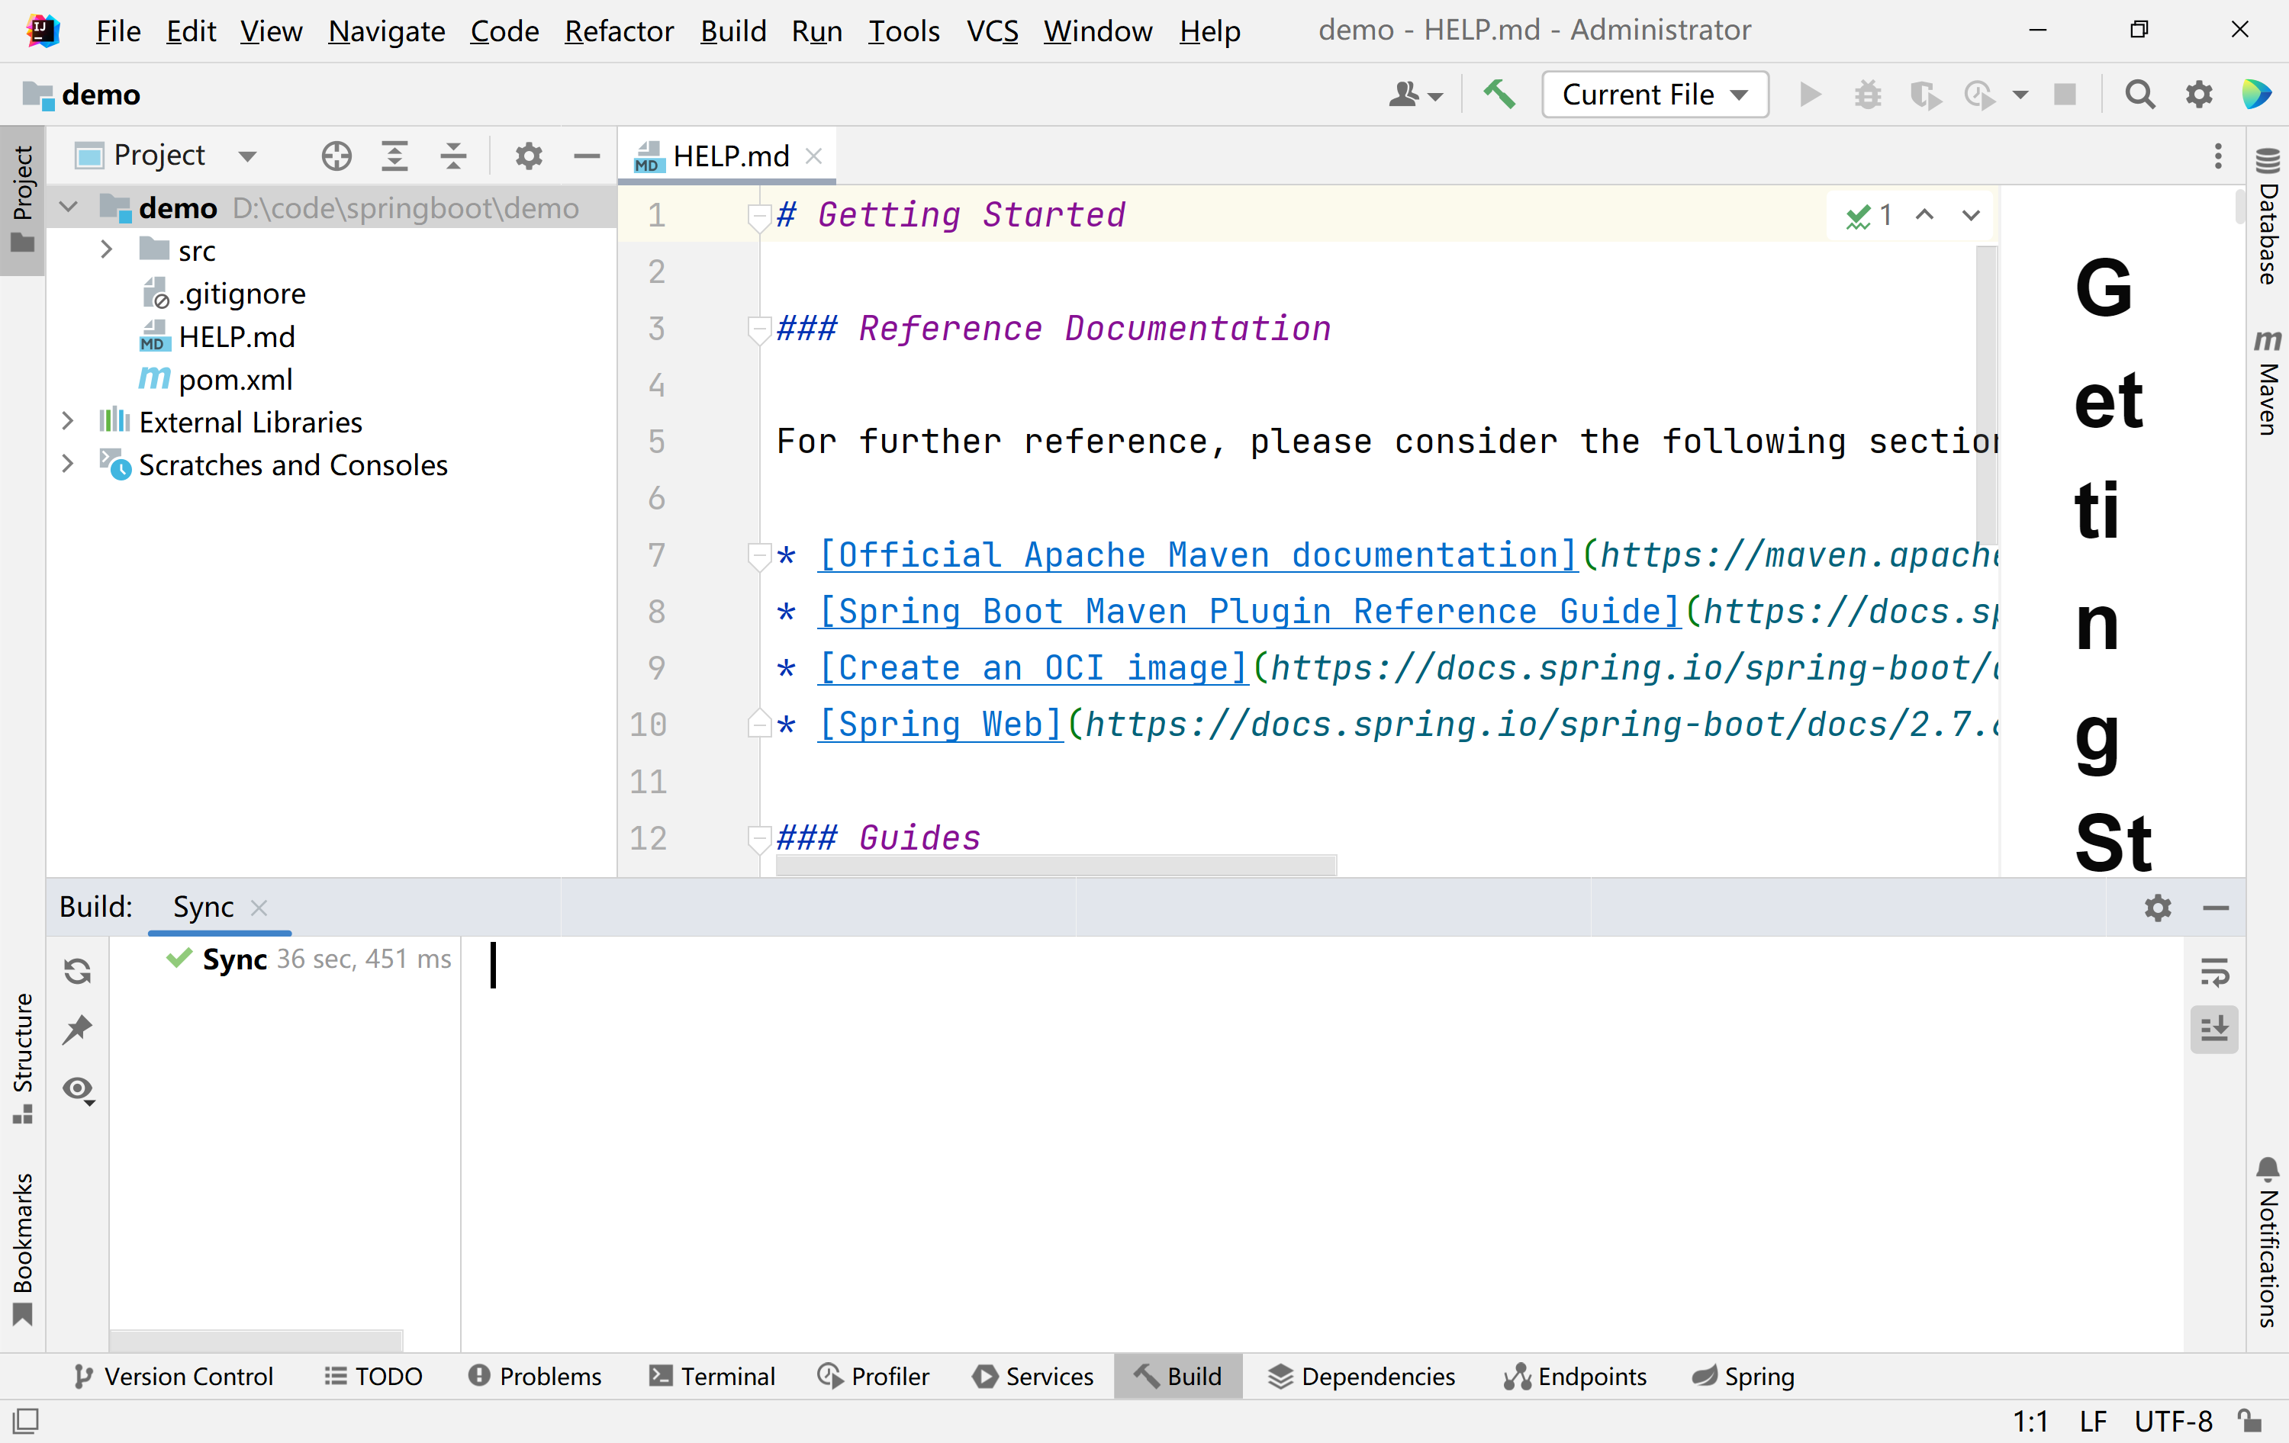Open the Database tool window sidebar

[2268, 217]
